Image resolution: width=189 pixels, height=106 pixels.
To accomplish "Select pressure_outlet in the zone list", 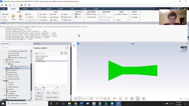I will [x=40, y=58].
